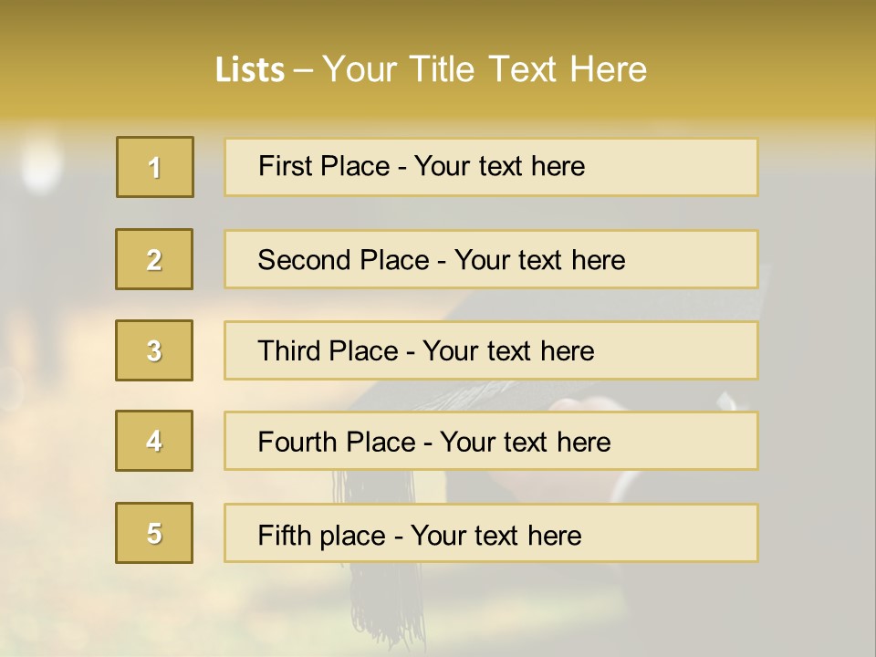Click 'Your text here' in First Place row
The image size is (876, 657).
[x=499, y=166]
